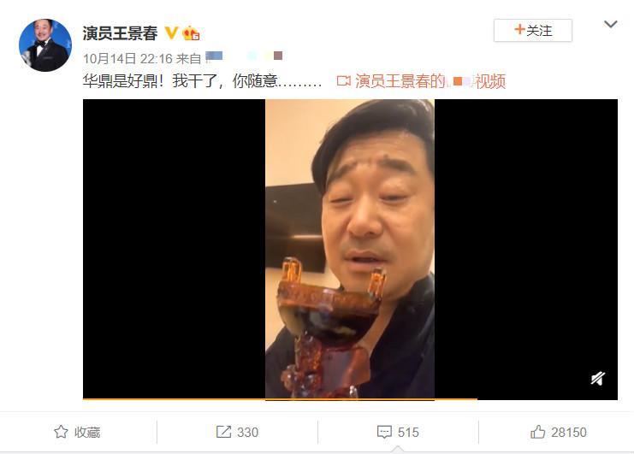634x454 pixels.
Task: Click the like count 28150
Action: 568,432
